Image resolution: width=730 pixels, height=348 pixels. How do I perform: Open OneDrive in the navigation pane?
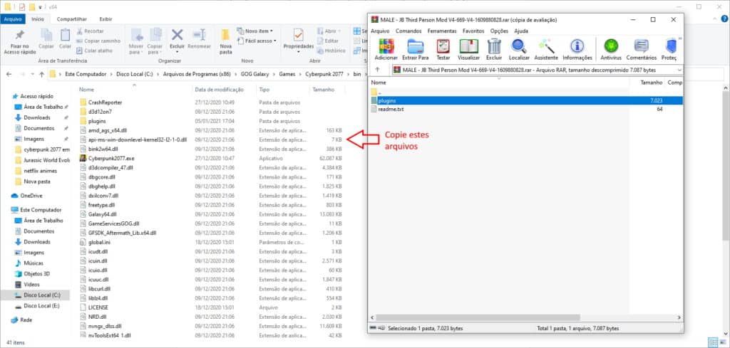(31, 196)
